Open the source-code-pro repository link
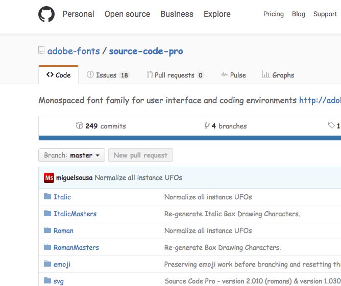 (x=146, y=51)
